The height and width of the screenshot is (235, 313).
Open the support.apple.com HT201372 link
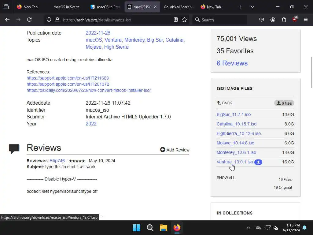click(x=68, y=84)
